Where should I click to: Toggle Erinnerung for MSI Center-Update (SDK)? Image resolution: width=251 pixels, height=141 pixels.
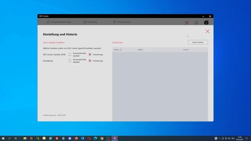90,54
